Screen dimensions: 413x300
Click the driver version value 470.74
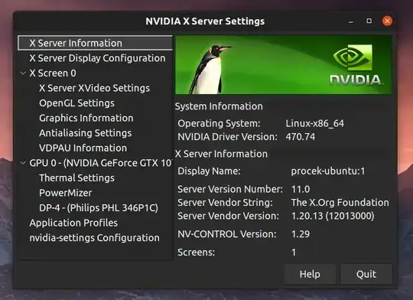click(301, 137)
